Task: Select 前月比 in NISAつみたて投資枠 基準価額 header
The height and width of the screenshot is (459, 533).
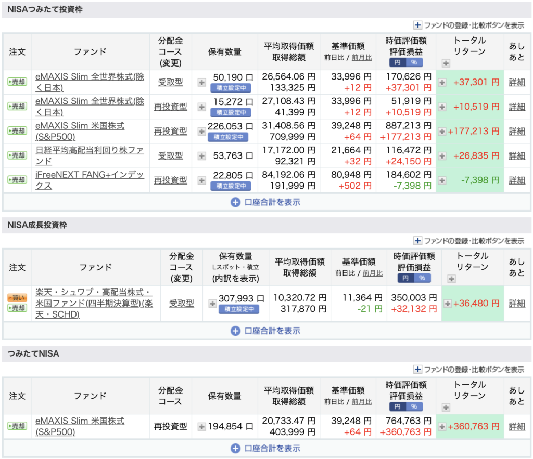Action: click(362, 58)
